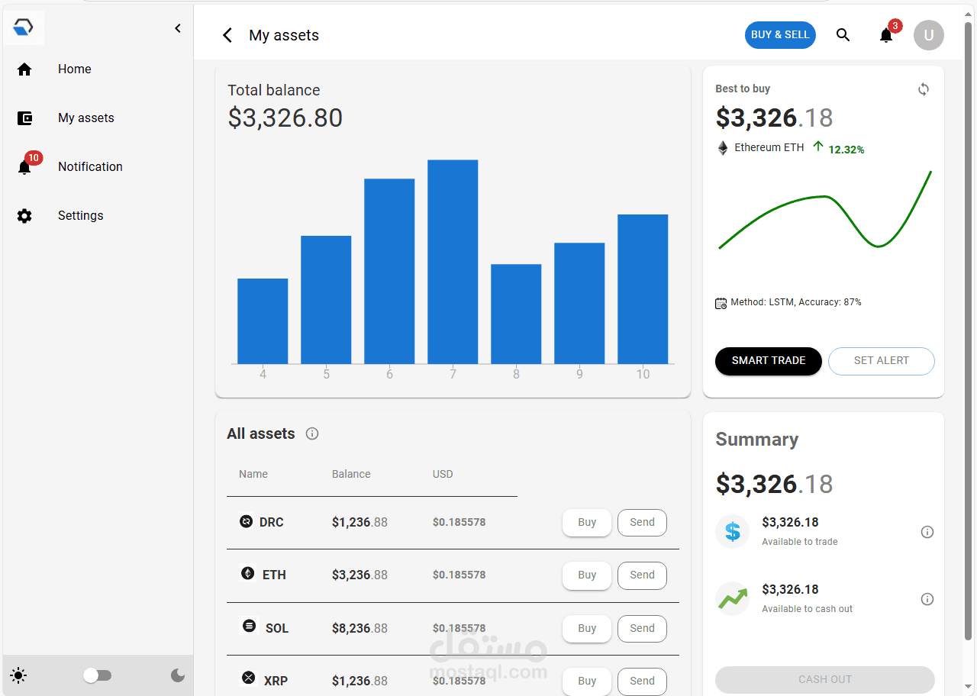The height and width of the screenshot is (696, 977).
Task: Click the SMART TRADE button
Action: coord(769,361)
